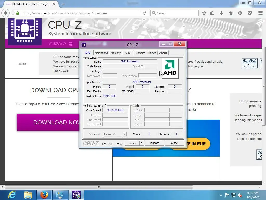Go back using the browser back arrow

pyautogui.click(x=5, y=13)
